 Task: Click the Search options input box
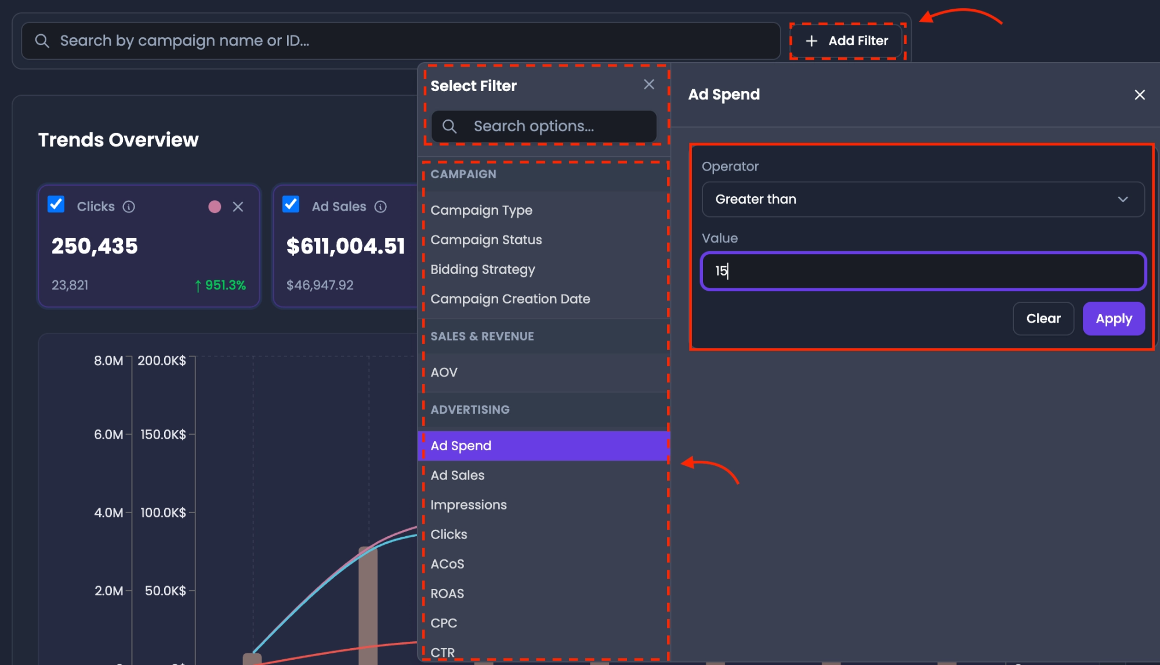544,126
